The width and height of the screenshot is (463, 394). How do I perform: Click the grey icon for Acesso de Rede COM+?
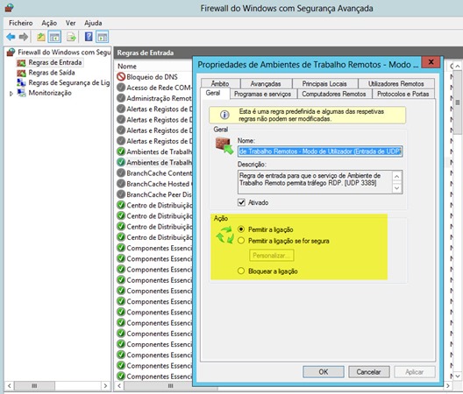click(121, 88)
